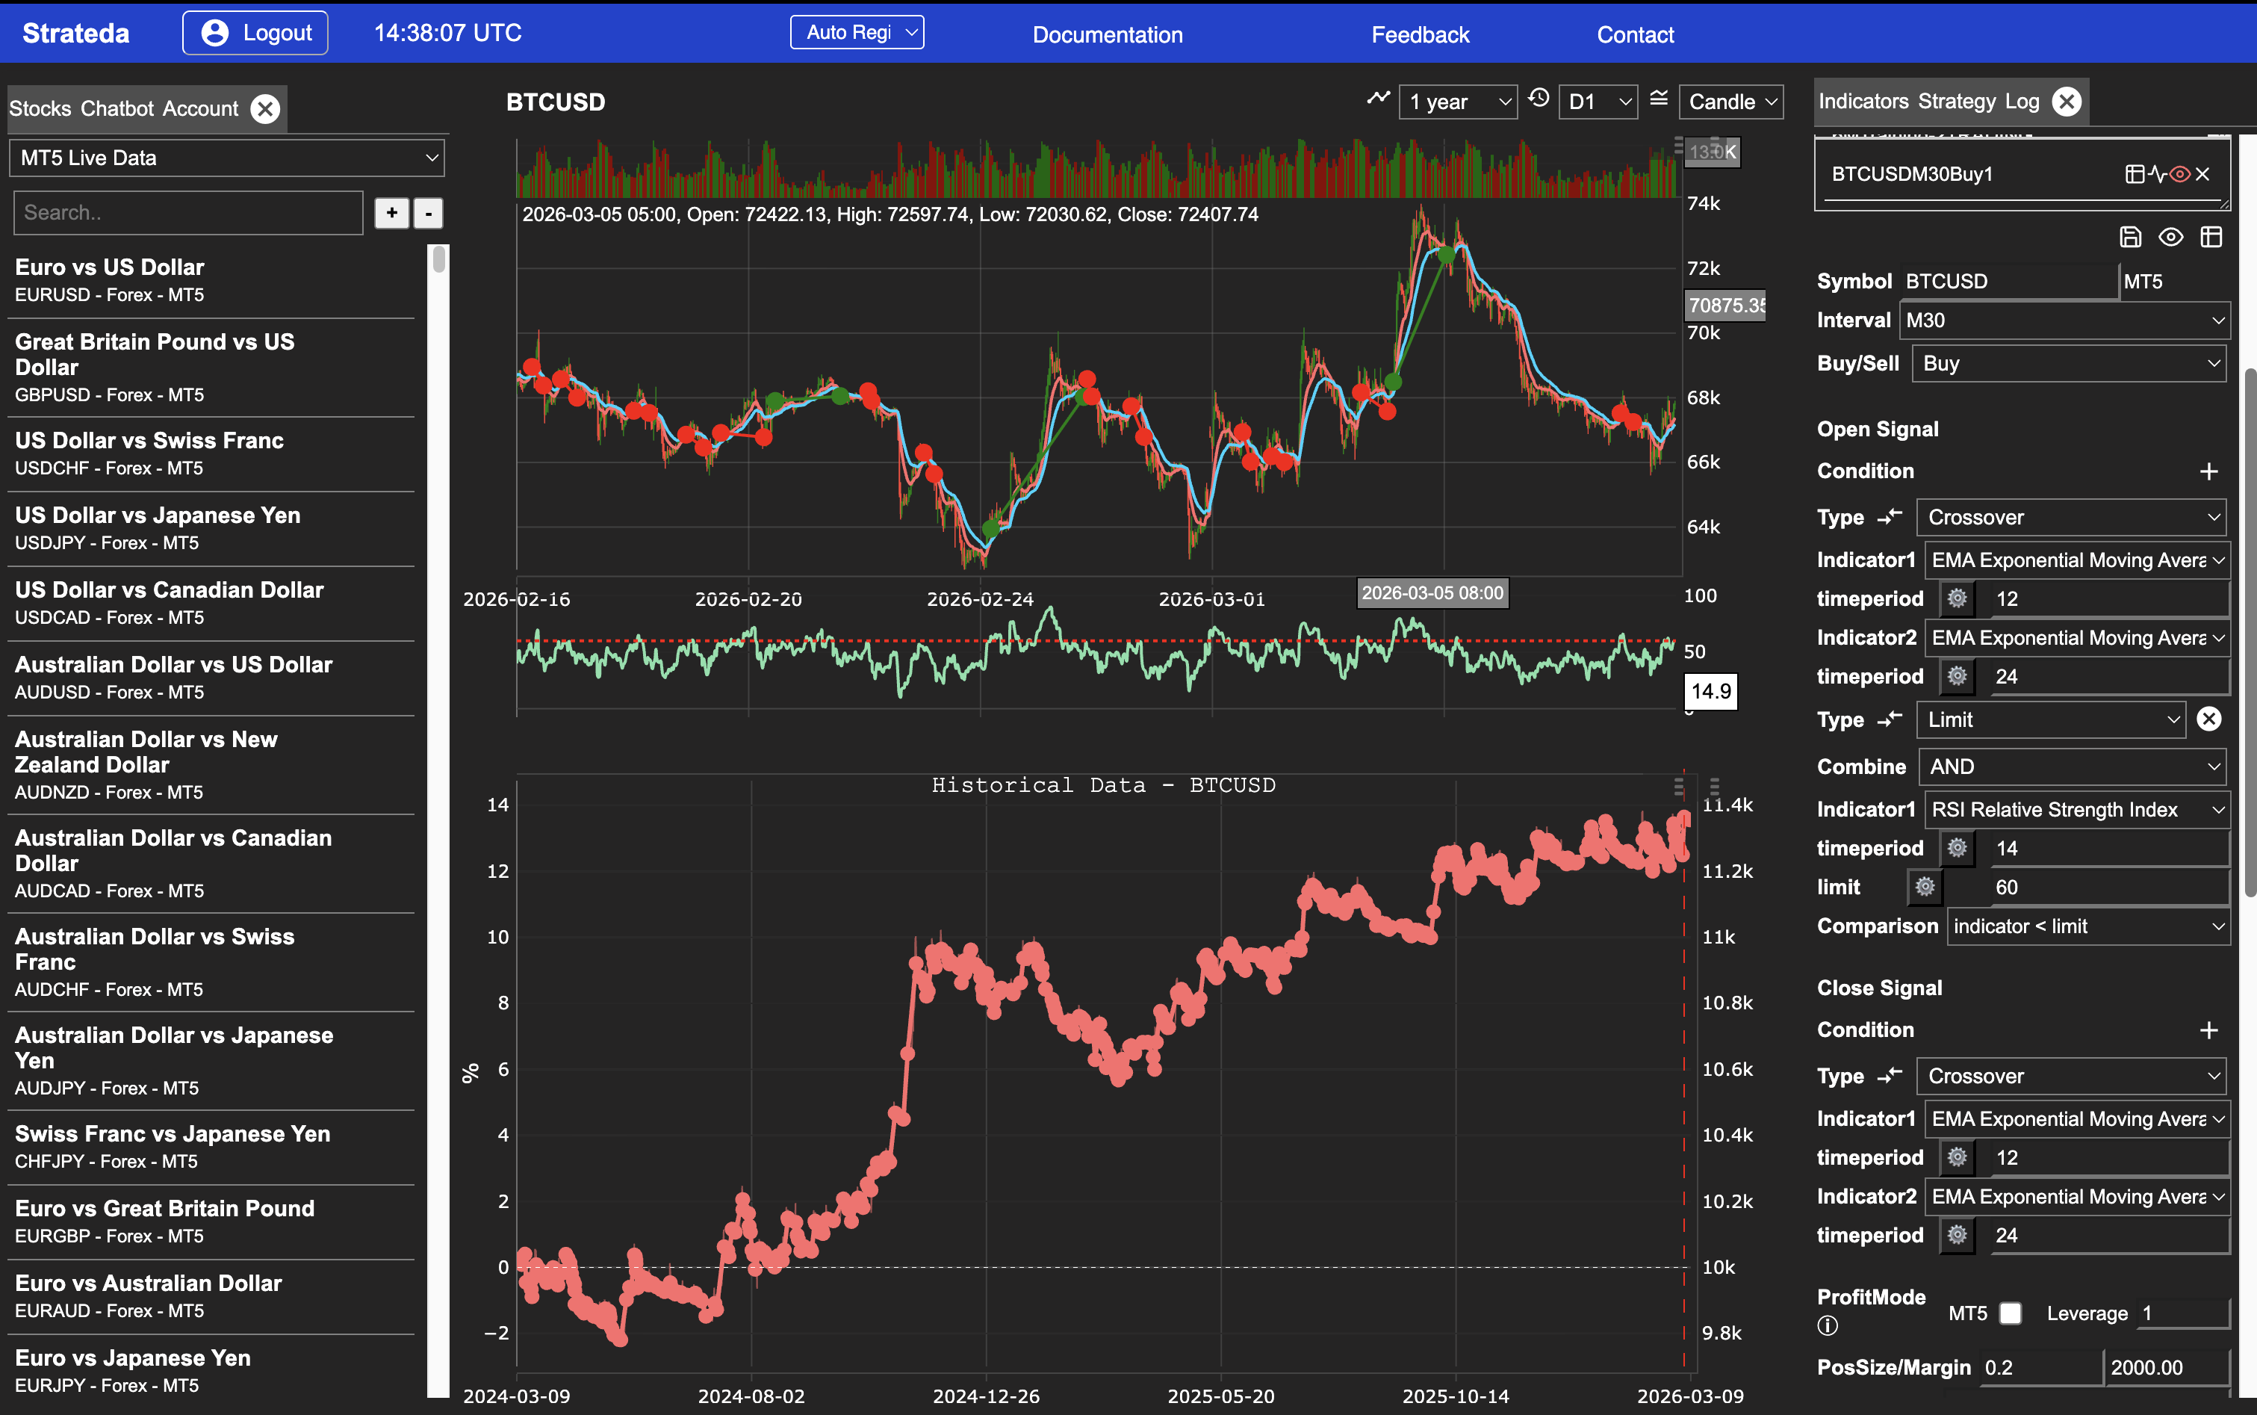This screenshot has width=2257, height=1415.
Task: Open the Documentation link
Action: pyautogui.click(x=1107, y=34)
